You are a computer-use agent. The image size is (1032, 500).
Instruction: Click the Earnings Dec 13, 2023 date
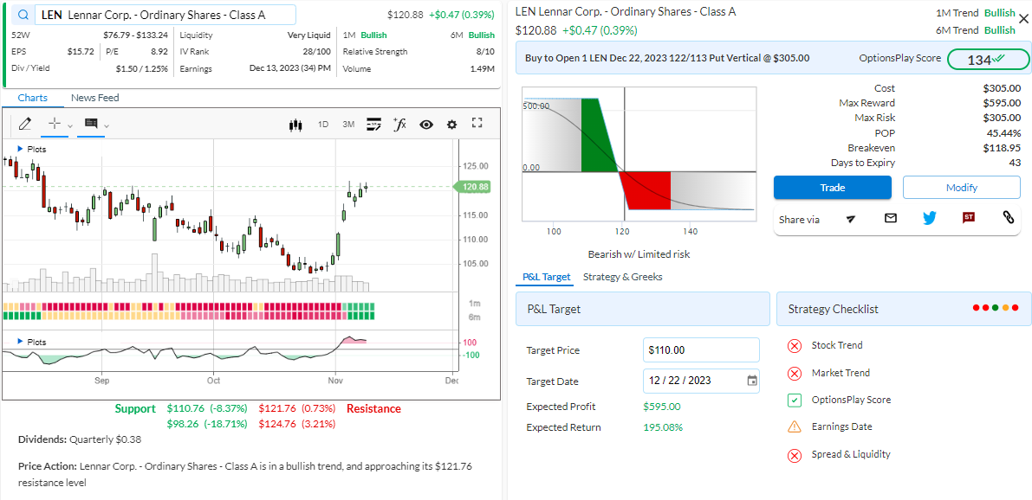(289, 68)
